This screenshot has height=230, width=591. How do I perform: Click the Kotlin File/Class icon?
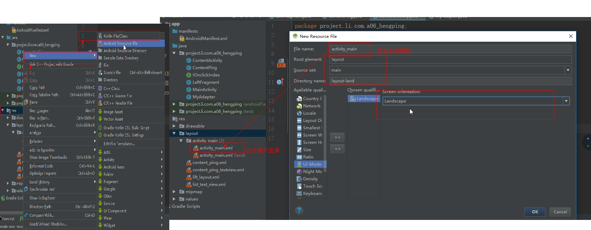click(100, 36)
